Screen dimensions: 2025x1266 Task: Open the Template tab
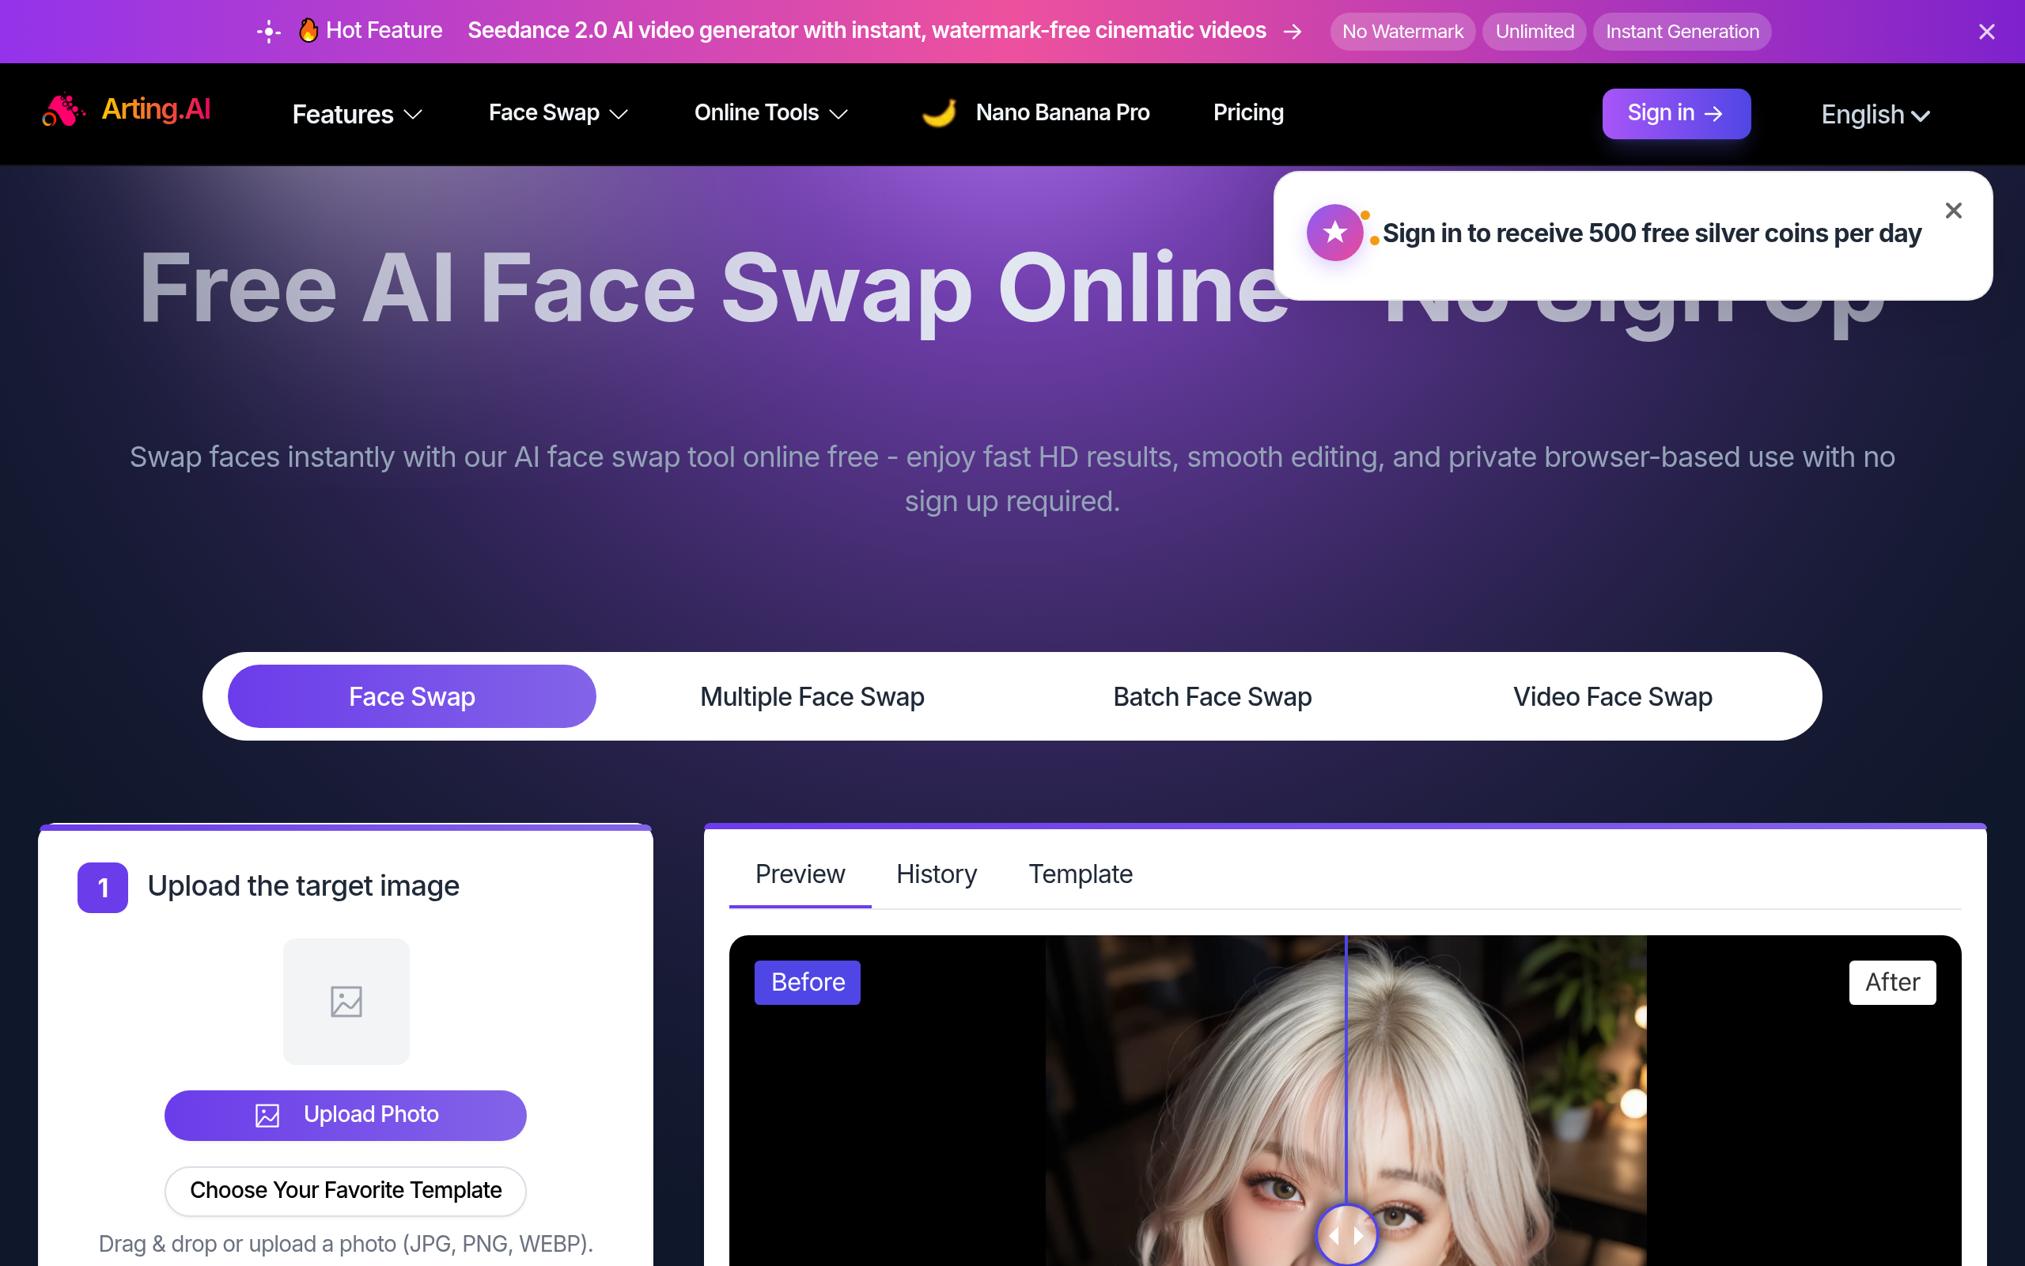coord(1080,874)
